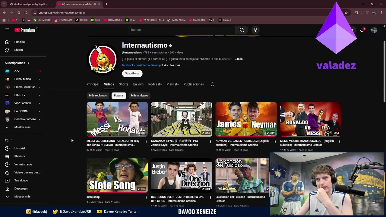Viewport: 386px width, 217px height.
Task: Click the Buscar search field
Action: (x=182, y=30)
